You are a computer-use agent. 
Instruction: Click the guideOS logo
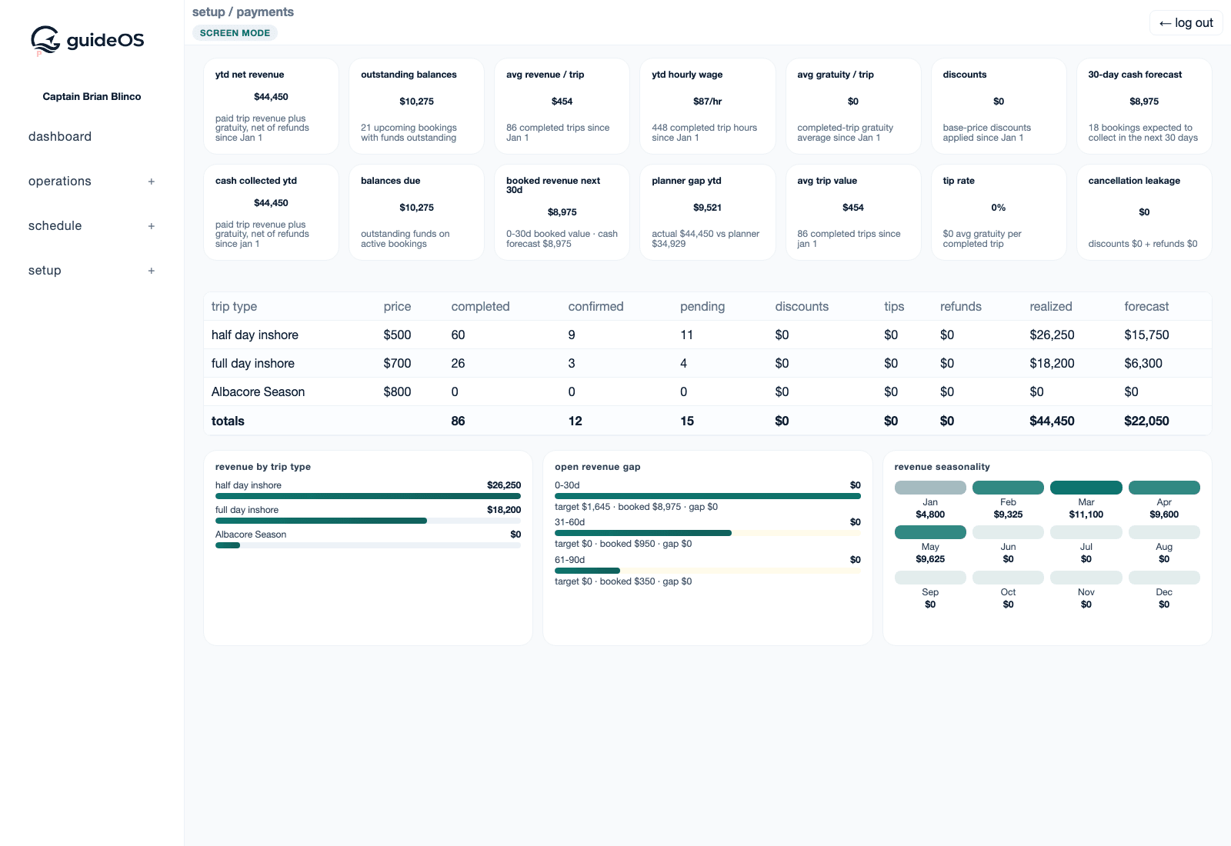pyautogui.click(x=87, y=40)
